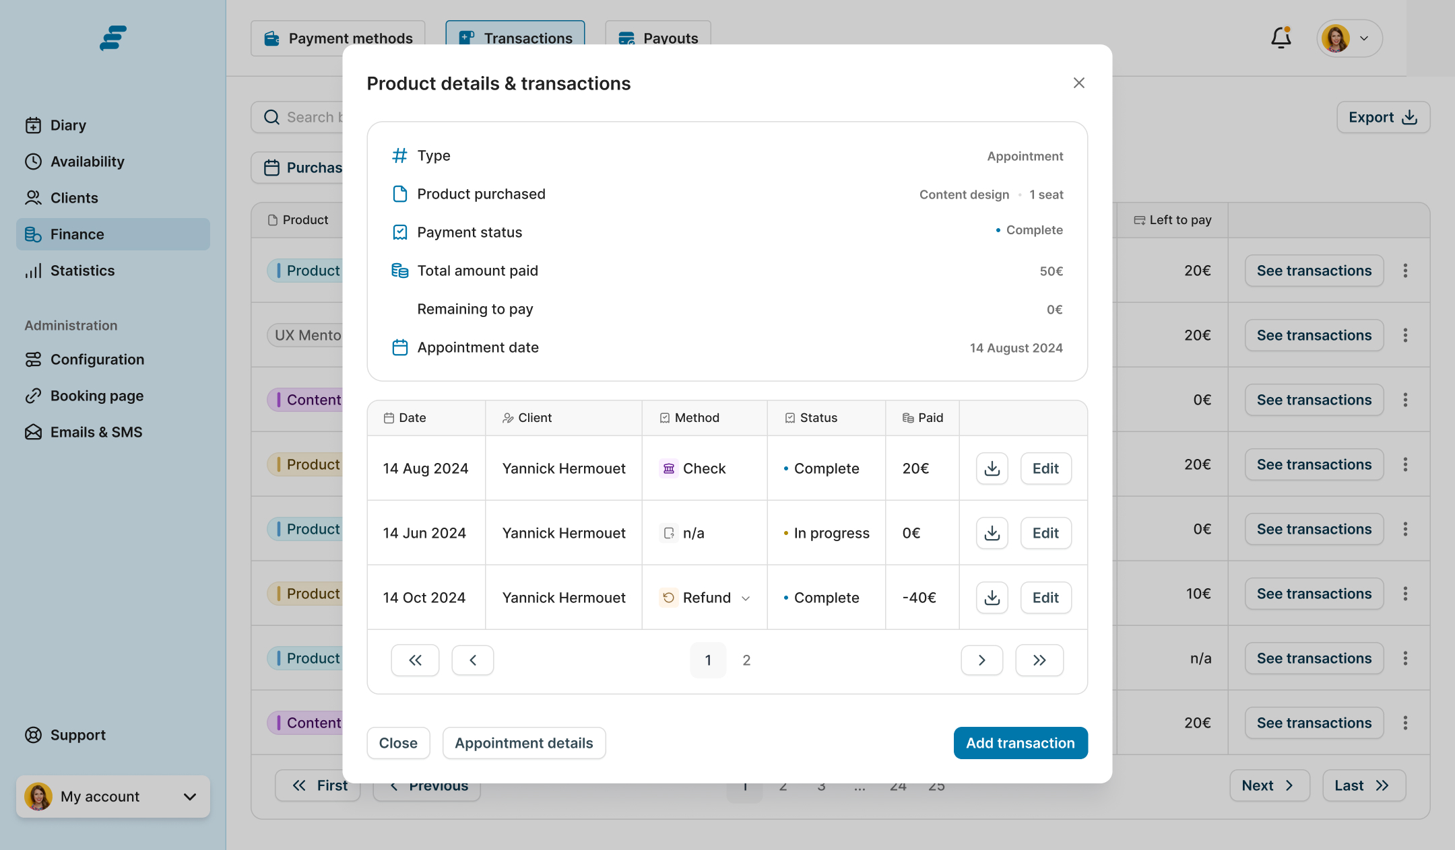Image resolution: width=1455 pixels, height=850 pixels.
Task: Go to first page of modal transactions
Action: (415, 660)
